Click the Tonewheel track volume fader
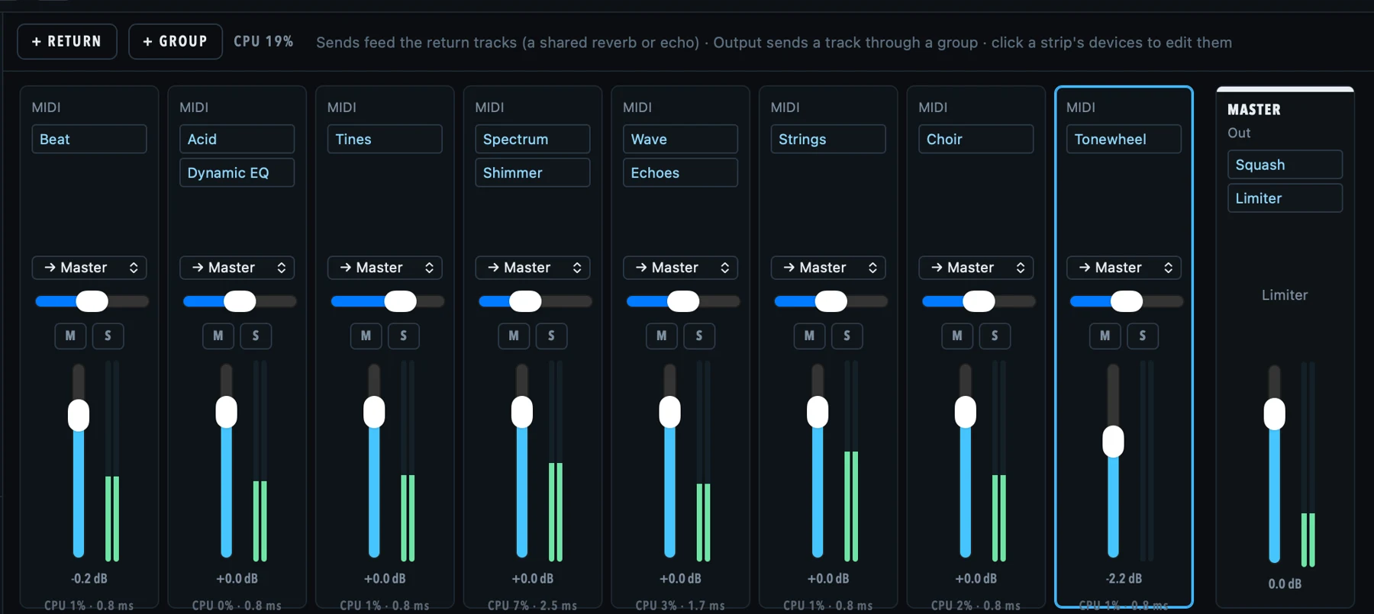 tap(1113, 461)
